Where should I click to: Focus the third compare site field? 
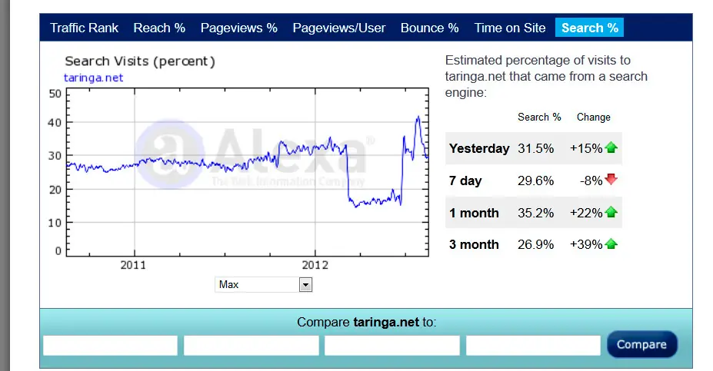(x=392, y=346)
